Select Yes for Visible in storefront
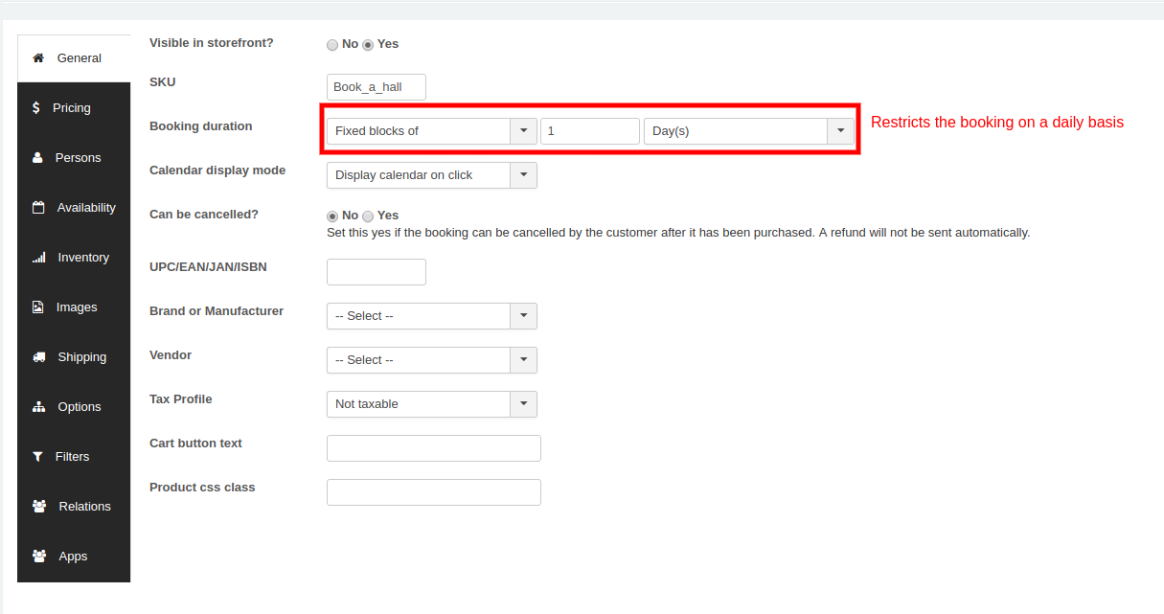The height and width of the screenshot is (614, 1164). point(368,44)
